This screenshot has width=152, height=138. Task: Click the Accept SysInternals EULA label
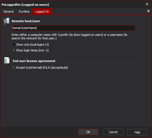click(42, 67)
